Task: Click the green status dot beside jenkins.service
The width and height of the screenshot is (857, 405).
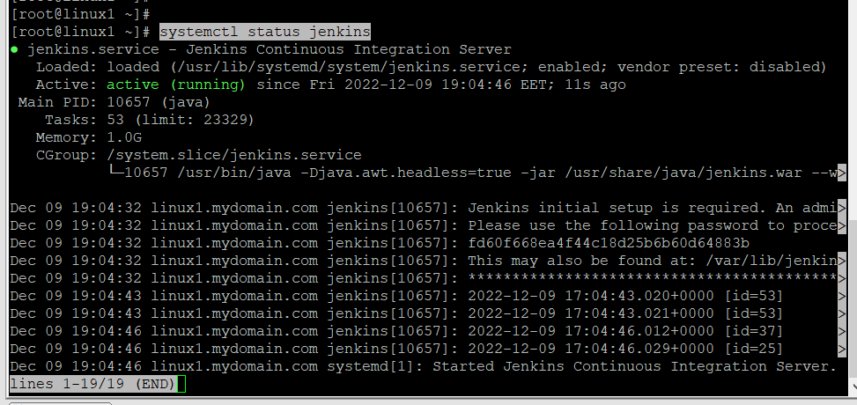Action: 14,50
